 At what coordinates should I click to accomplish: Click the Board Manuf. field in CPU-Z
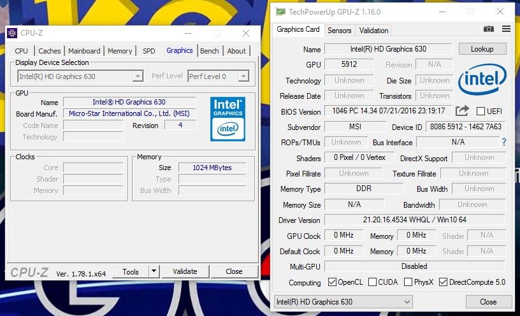[x=129, y=113]
